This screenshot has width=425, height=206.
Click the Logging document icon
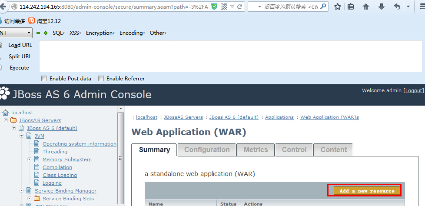37,183
